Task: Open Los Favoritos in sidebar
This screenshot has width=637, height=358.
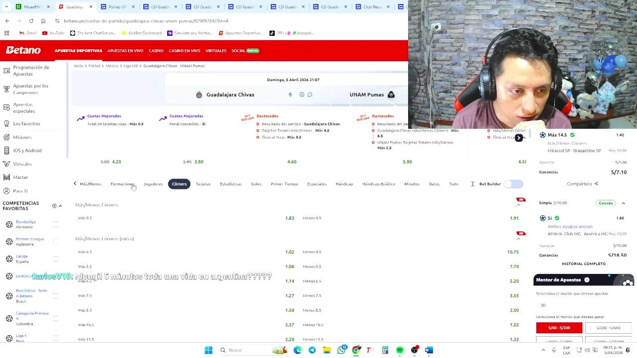Action: (x=26, y=123)
